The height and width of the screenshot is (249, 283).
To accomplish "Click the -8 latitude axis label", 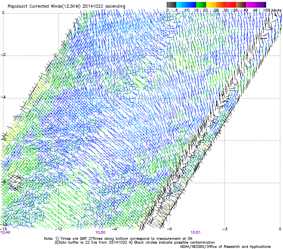I will pyautogui.click(x=3, y=182).
